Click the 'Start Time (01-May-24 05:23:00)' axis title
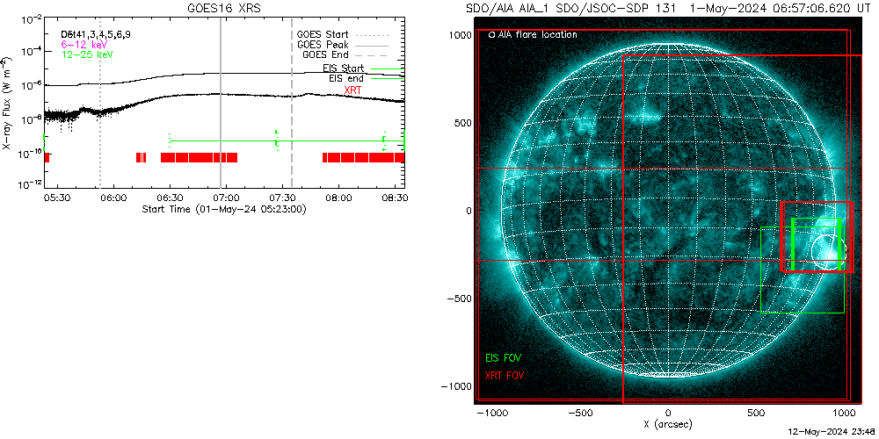Viewport: 879px width, 439px height. pos(224,210)
